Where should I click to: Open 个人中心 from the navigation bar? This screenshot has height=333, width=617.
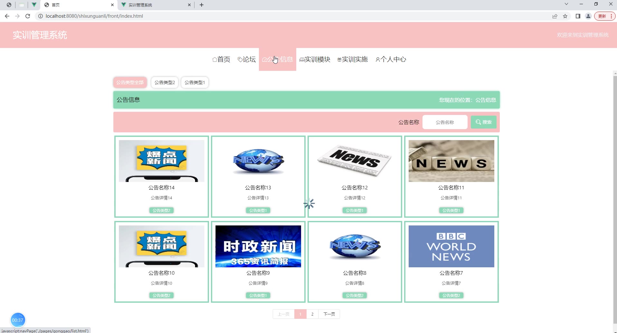391,59
